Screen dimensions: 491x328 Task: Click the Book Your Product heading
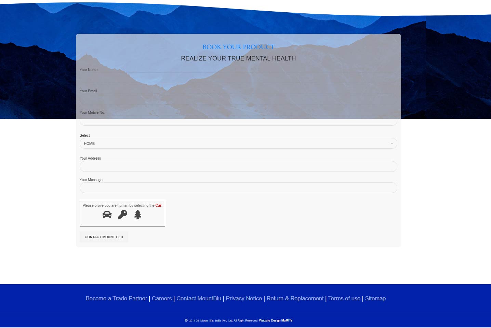click(238, 47)
